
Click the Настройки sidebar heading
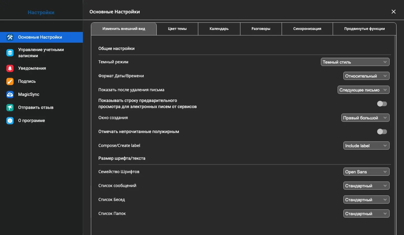tap(41, 12)
